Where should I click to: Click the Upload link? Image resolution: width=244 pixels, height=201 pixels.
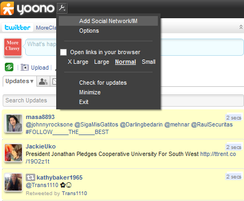pos(40,68)
